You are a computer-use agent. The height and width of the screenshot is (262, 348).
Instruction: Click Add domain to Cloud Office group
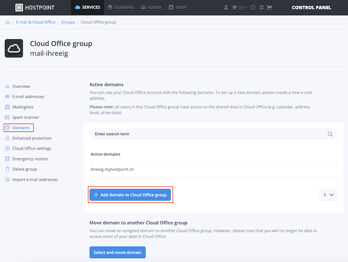(130, 195)
